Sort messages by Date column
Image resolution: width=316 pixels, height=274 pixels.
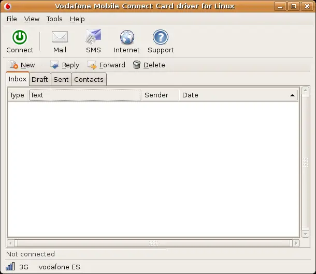coord(238,95)
